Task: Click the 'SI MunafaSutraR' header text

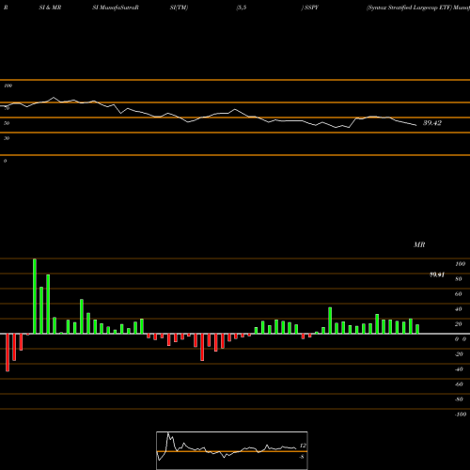Action: 116,8
